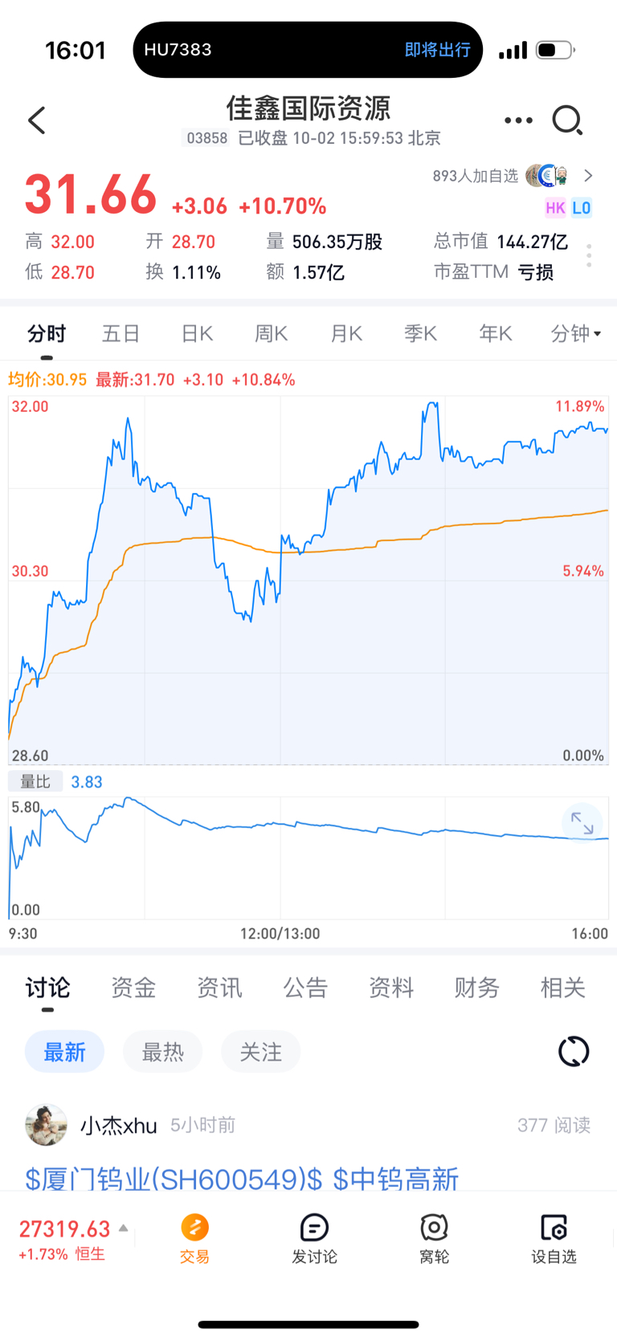Tap the search magnifier icon

point(567,120)
